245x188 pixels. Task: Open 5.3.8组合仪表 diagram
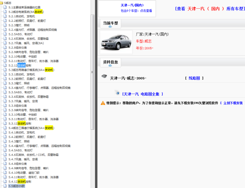[17, 106]
